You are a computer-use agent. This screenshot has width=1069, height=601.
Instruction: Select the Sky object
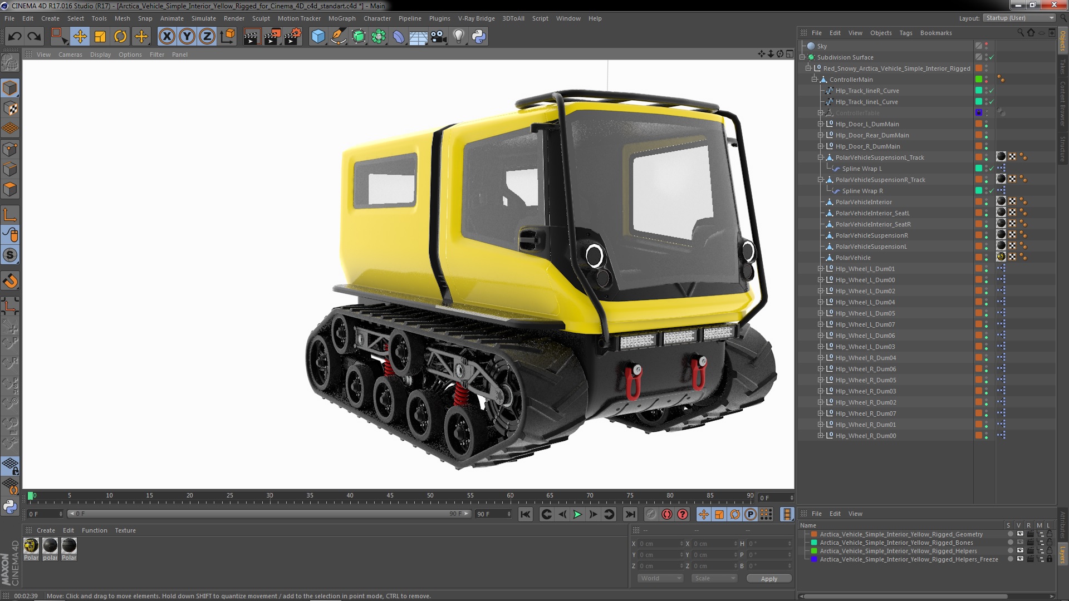pos(822,46)
